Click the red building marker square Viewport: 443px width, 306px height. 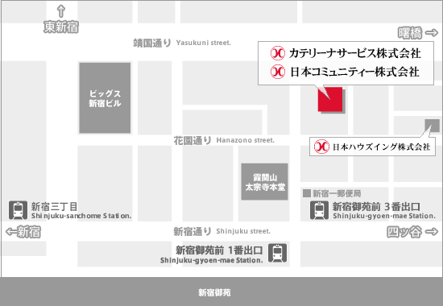point(330,100)
